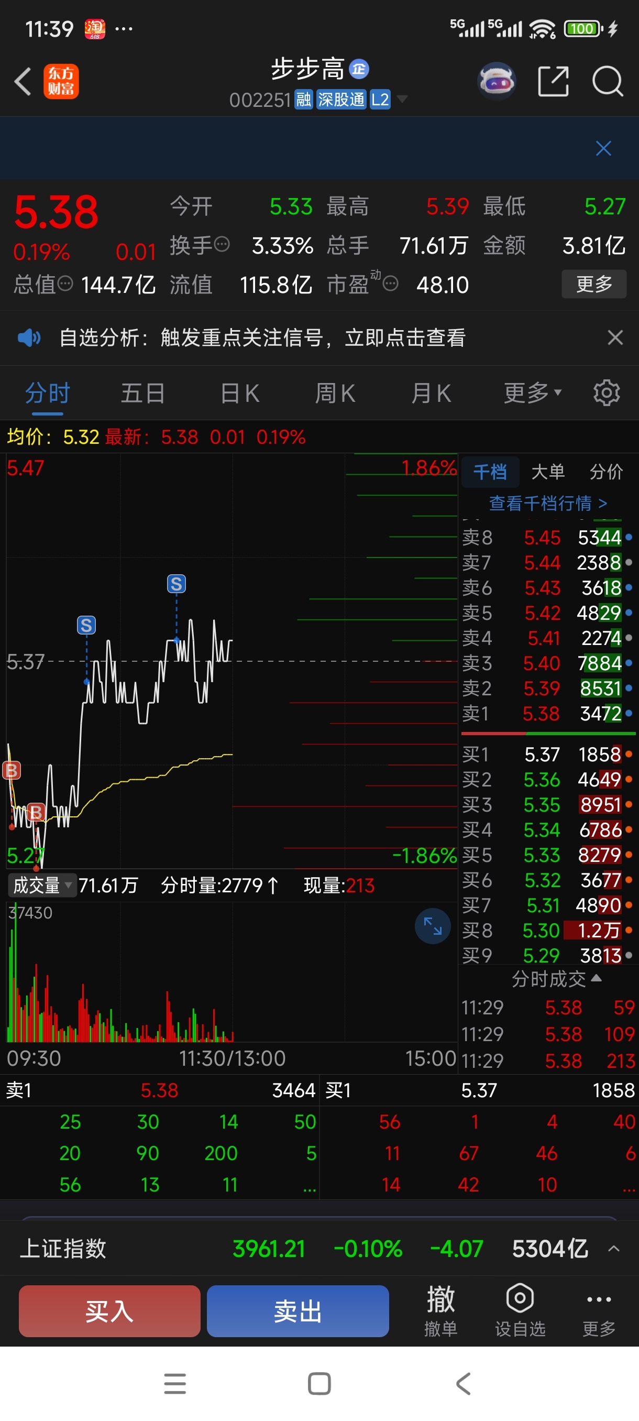The height and width of the screenshot is (1421, 639).
Task: Expand the index bar with the up chevron
Action: tap(613, 1248)
